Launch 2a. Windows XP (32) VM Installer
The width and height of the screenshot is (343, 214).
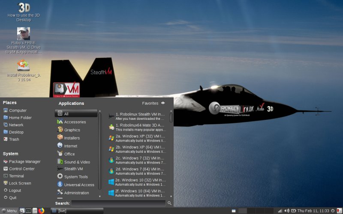point(137,138)
